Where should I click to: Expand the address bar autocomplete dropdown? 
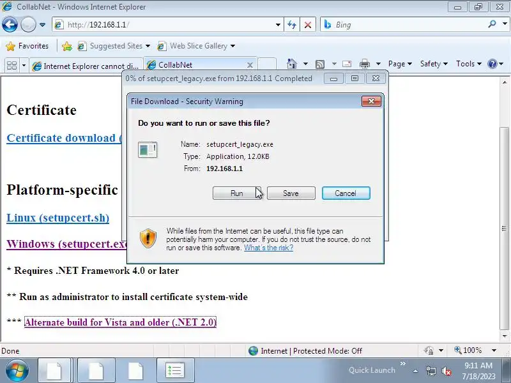[x=278, y=25]
